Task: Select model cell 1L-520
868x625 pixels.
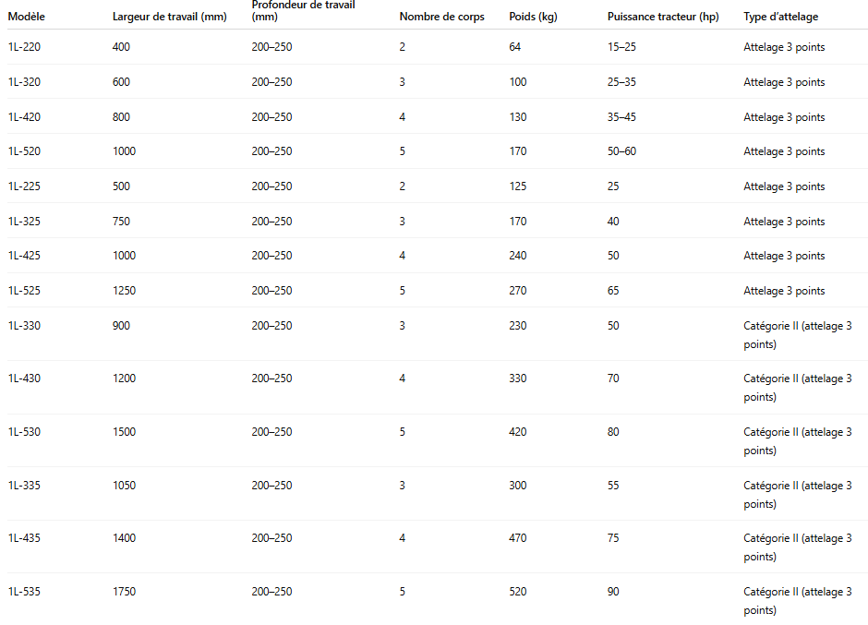Action: click(24, 151)
